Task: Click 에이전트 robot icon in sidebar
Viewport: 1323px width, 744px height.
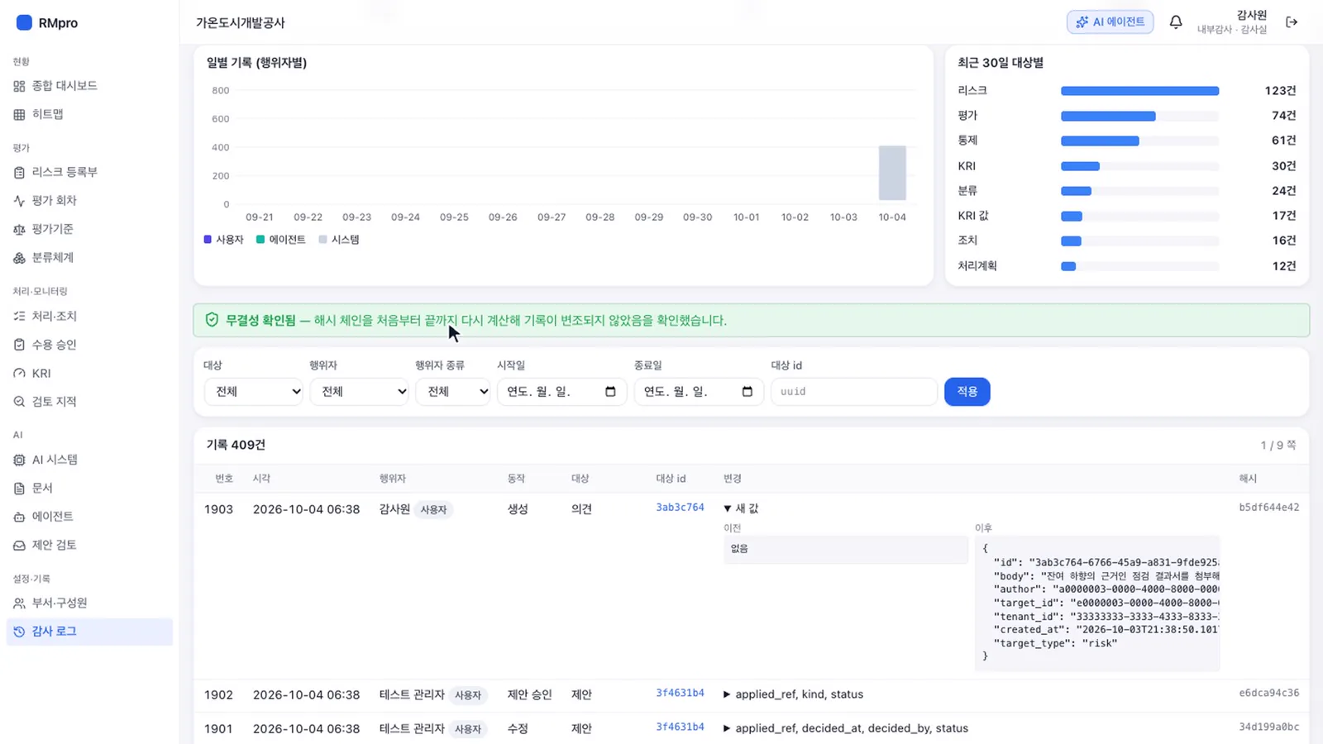Action: (19, 517)
